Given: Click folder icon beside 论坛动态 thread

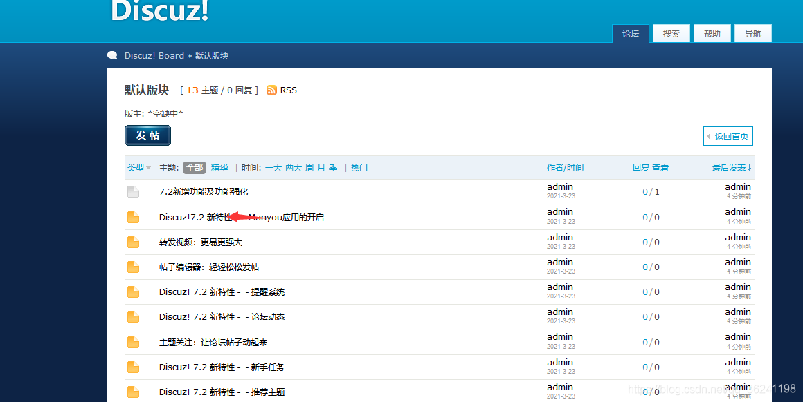Looking at the screenshot, I should point(133,317).
